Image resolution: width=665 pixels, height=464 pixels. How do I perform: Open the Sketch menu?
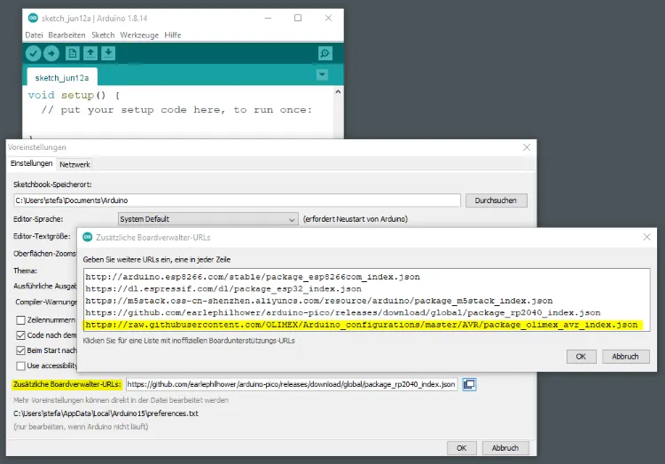point(103,35)
